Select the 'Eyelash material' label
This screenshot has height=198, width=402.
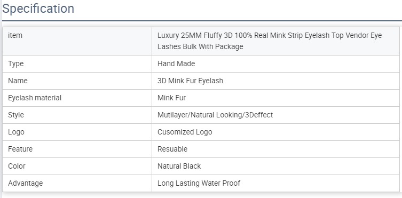(35, 98)
